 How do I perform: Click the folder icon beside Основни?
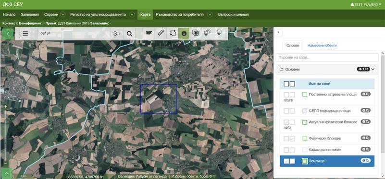pos(281,70)
